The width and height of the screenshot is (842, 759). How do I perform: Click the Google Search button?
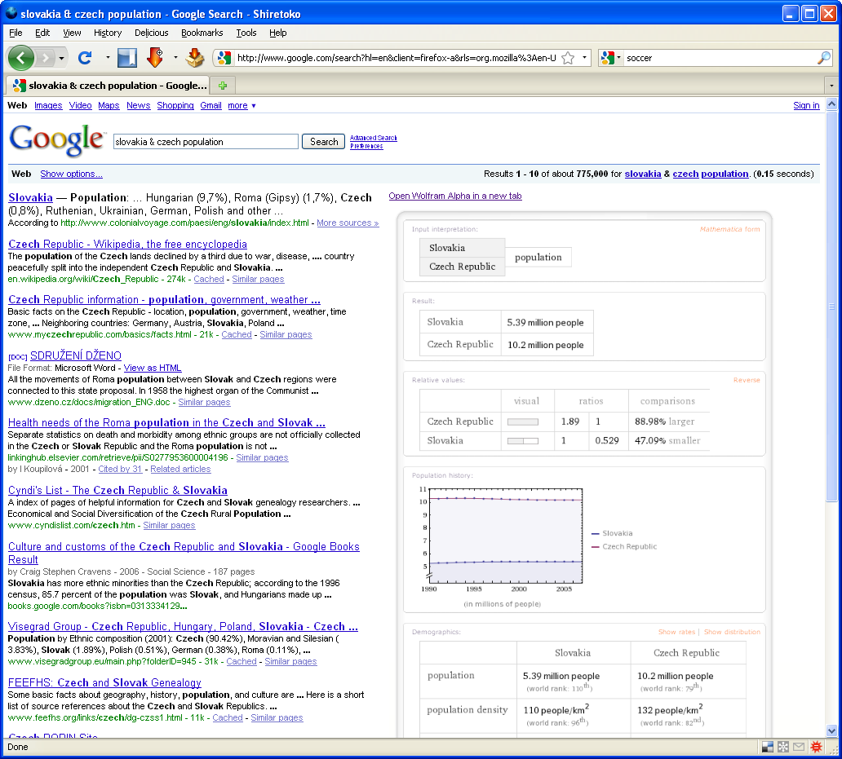(324, 142)
